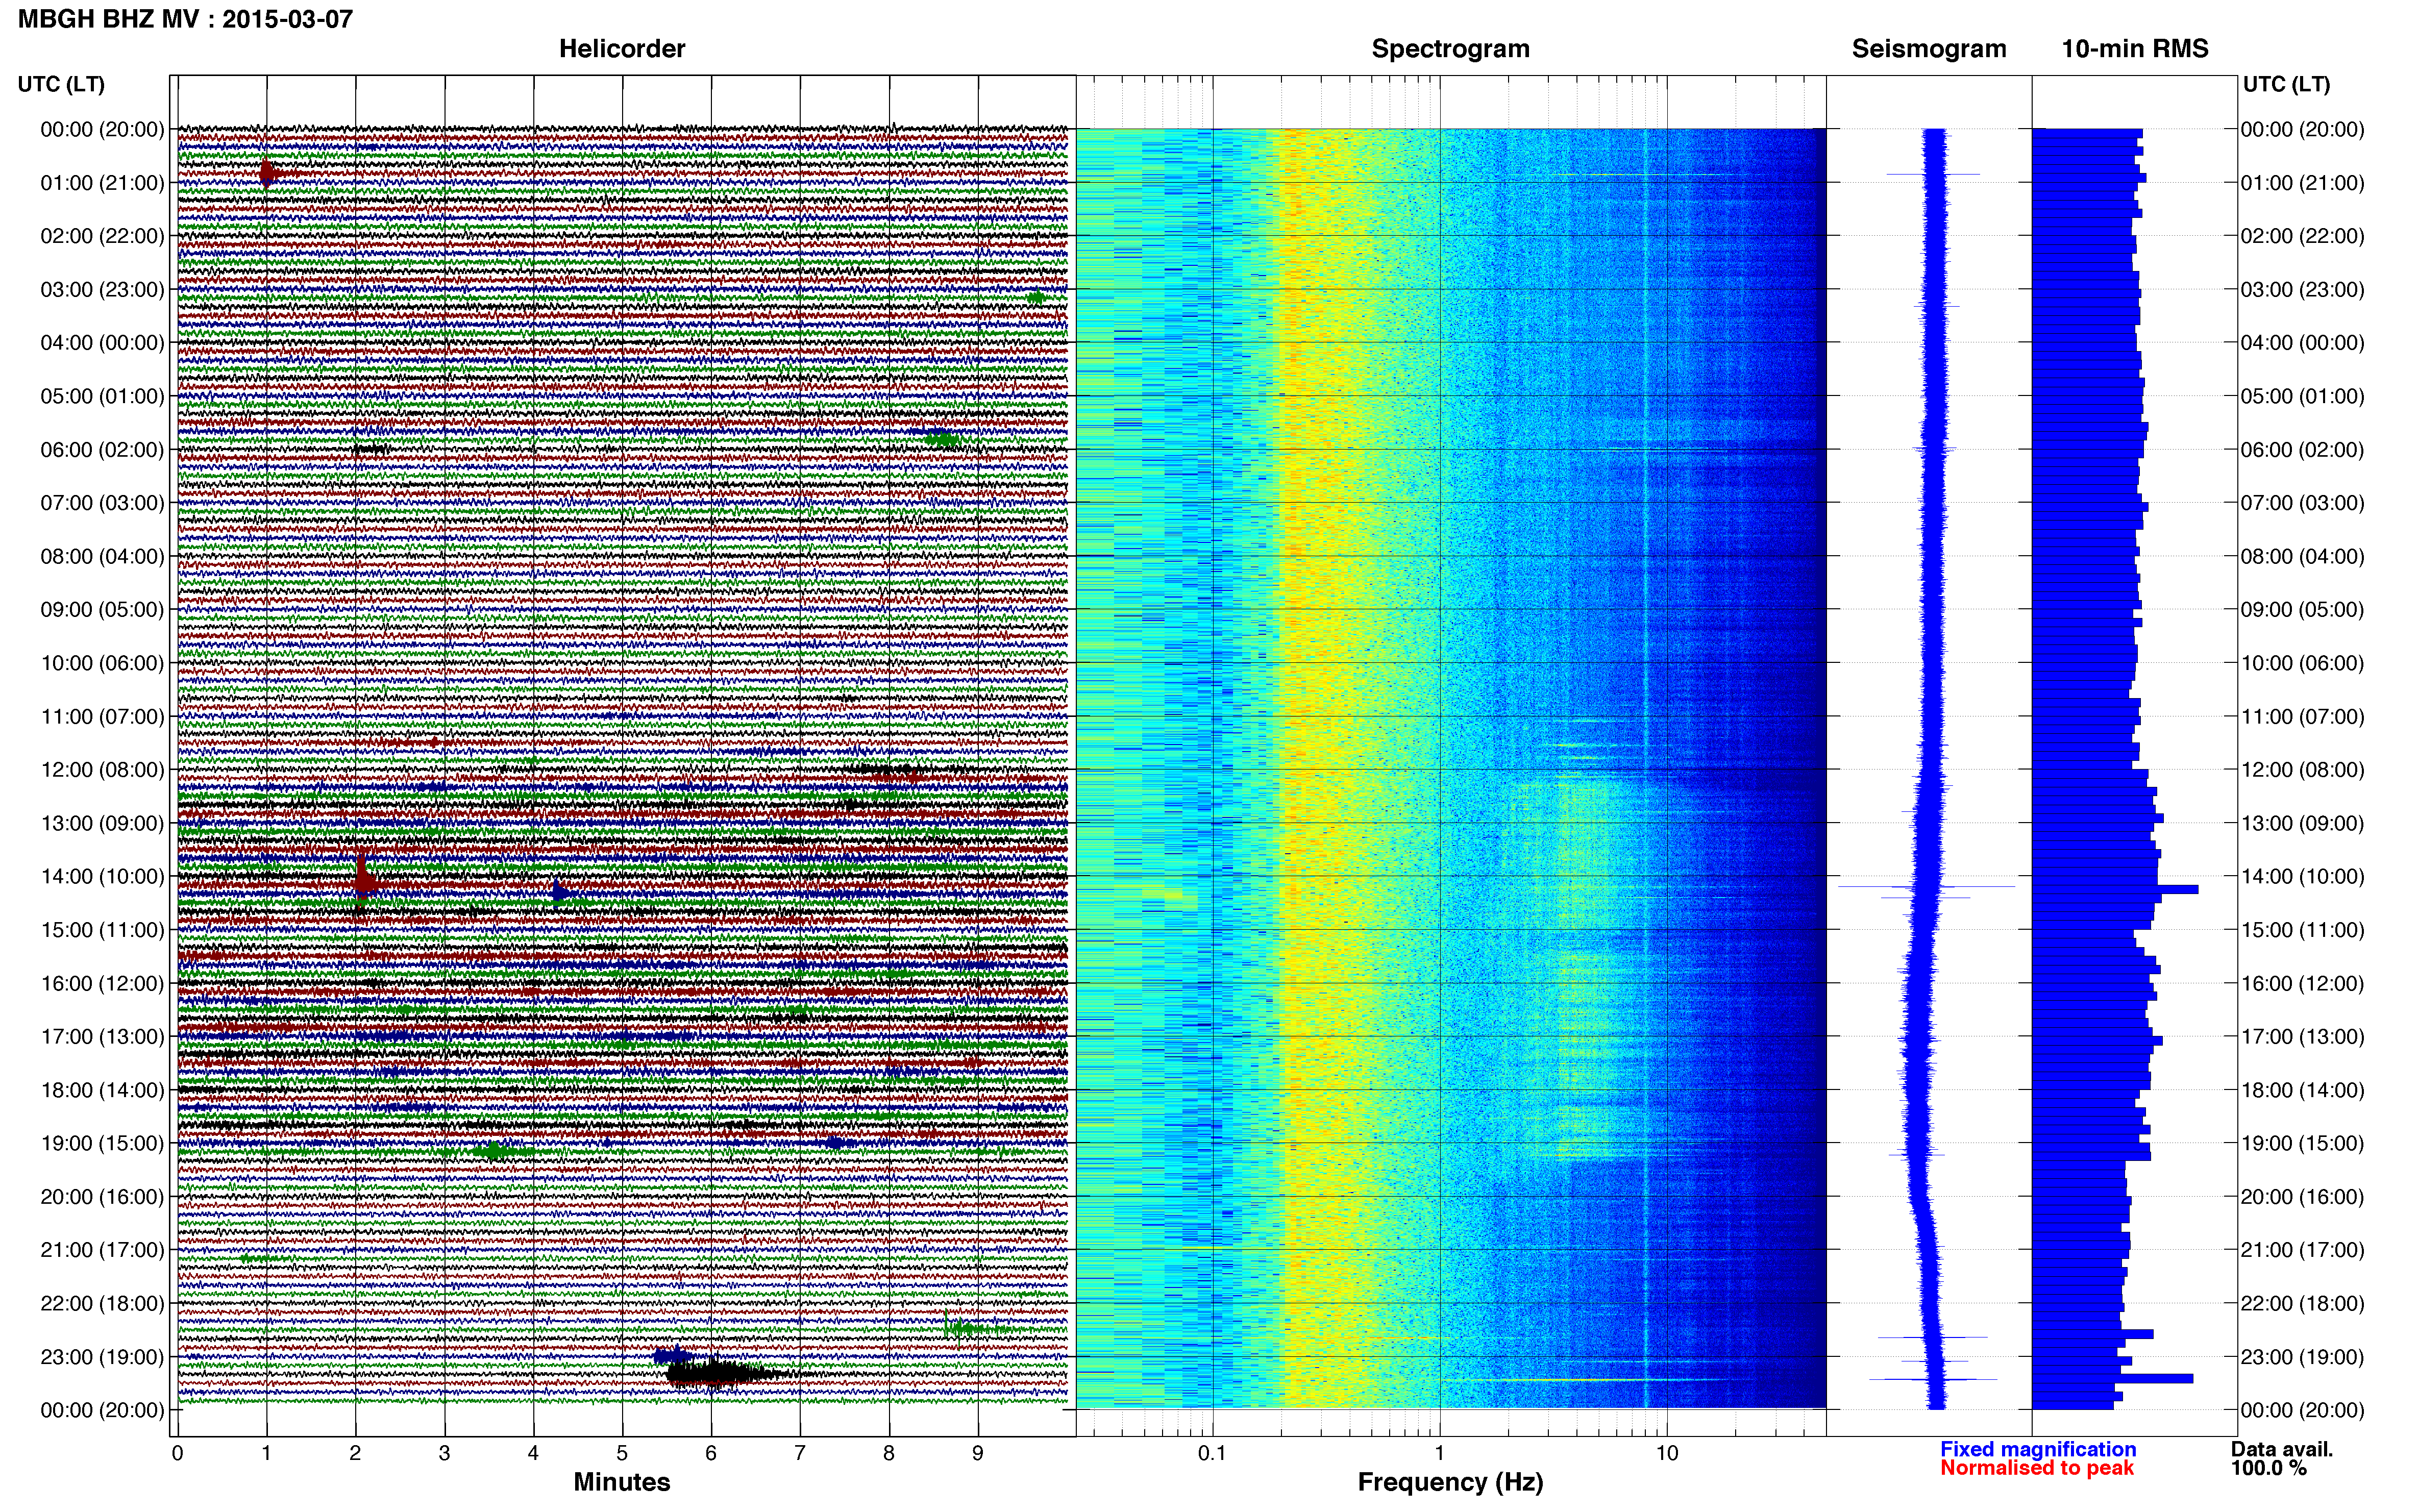Viewport: 2419px width, 1512px height.
Task: Click 17:00 (13:00) on the helicorder time axis
Action: tap(102, 1037)
